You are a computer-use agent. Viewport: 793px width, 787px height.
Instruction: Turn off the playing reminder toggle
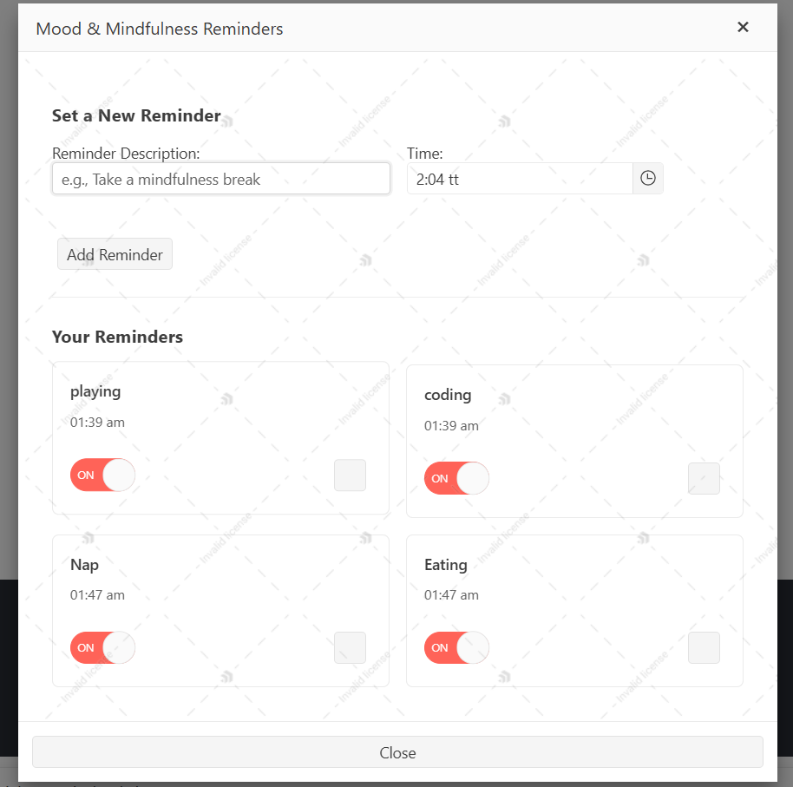[102, 475]
